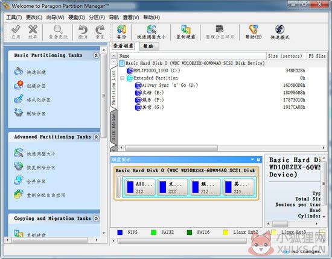
Task: Click the Size (sectors) column header
Action: point(286,56)
